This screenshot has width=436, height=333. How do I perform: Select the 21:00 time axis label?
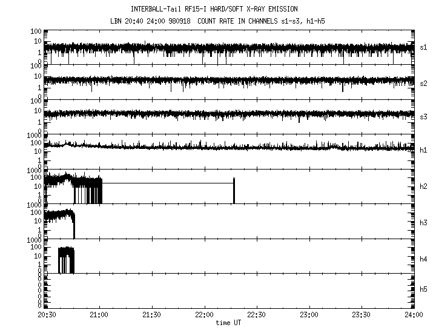(99, 315)
